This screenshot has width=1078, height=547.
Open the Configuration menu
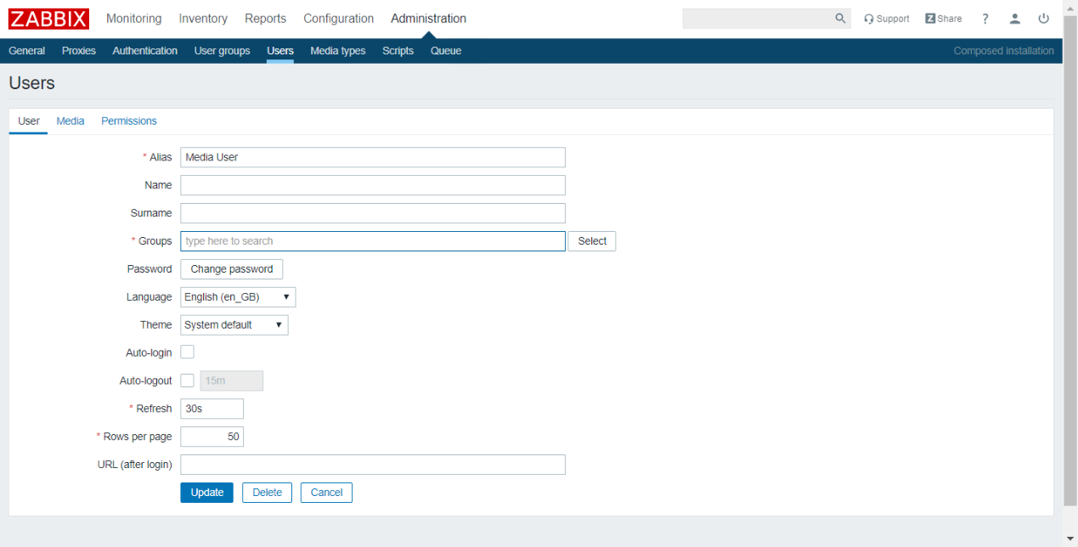coord(338,19)
